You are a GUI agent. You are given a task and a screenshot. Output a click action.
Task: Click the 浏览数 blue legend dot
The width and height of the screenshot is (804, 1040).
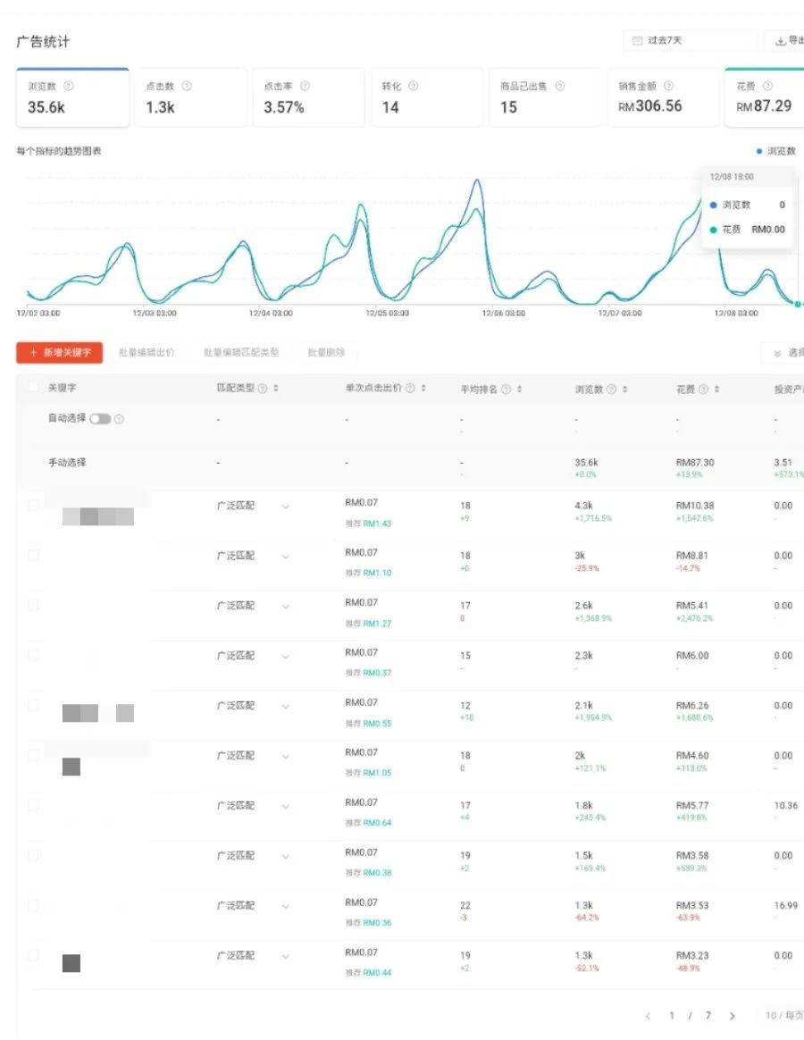(x=759, y=151)
